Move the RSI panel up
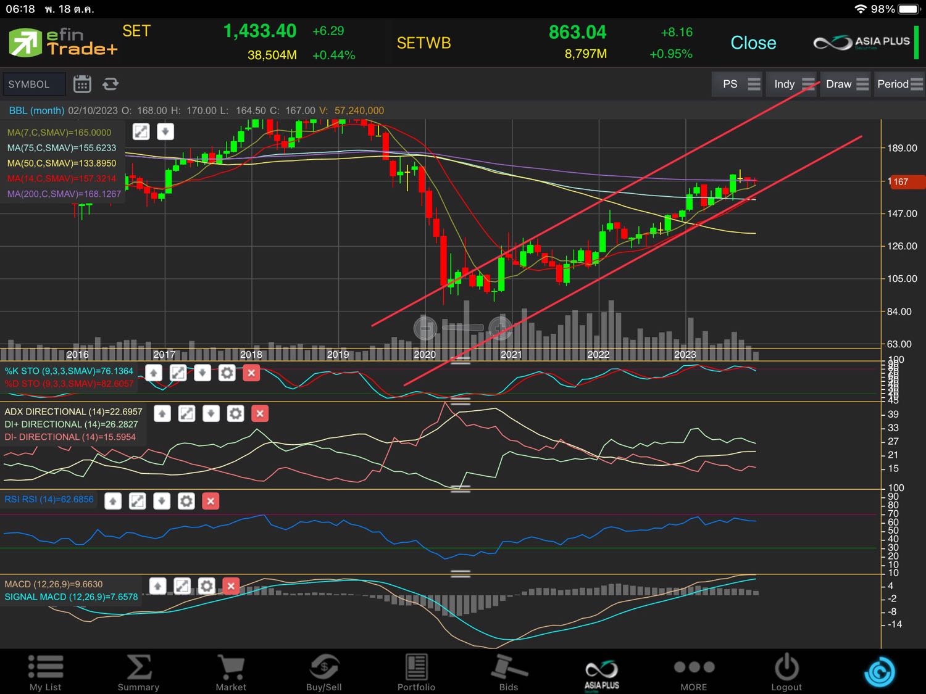 coord(113,501)
